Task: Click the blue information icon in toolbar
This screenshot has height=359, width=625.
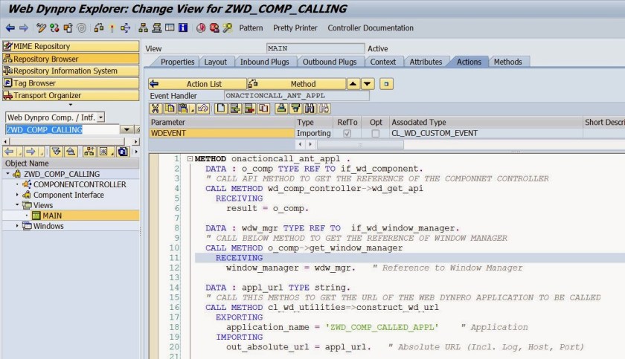Action: (183, 28)
